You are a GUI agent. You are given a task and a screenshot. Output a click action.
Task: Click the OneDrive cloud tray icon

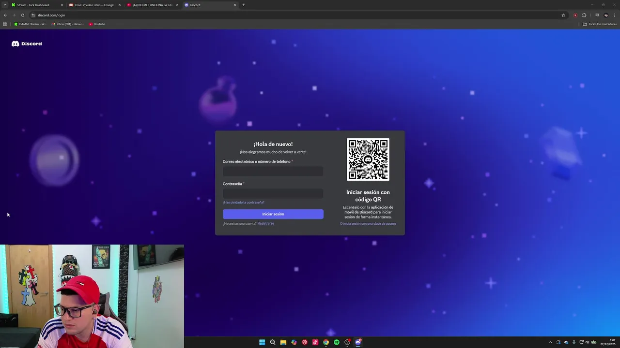(x=566, y=342)
